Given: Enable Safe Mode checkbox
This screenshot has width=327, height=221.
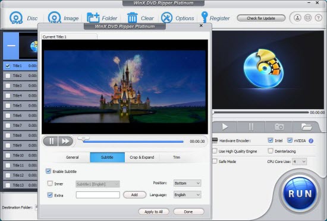Looking at the screenshot, I should pyautogui.click(x=215, y=161).
